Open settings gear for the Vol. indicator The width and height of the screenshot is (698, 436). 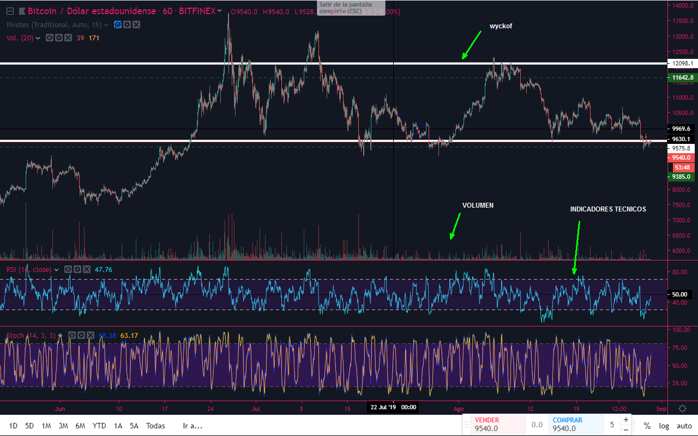(58, 38)
